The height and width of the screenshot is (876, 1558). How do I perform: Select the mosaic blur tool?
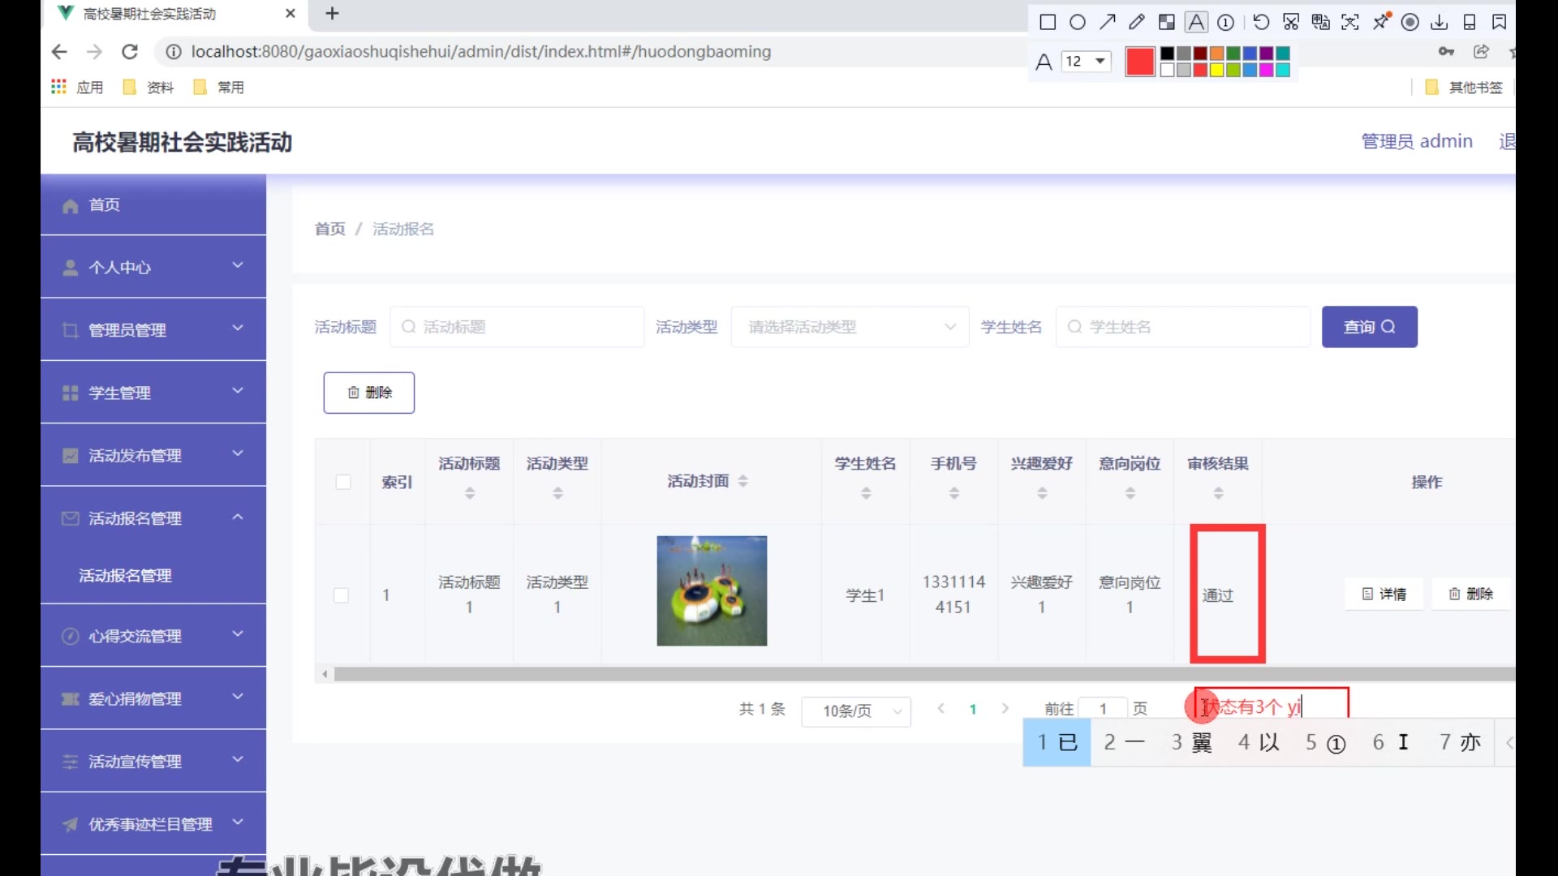pos(1167,23)
